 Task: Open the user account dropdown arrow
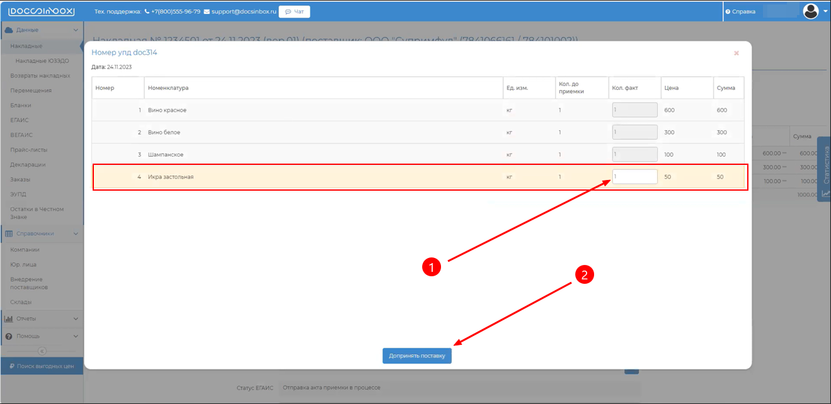(825, 11)
